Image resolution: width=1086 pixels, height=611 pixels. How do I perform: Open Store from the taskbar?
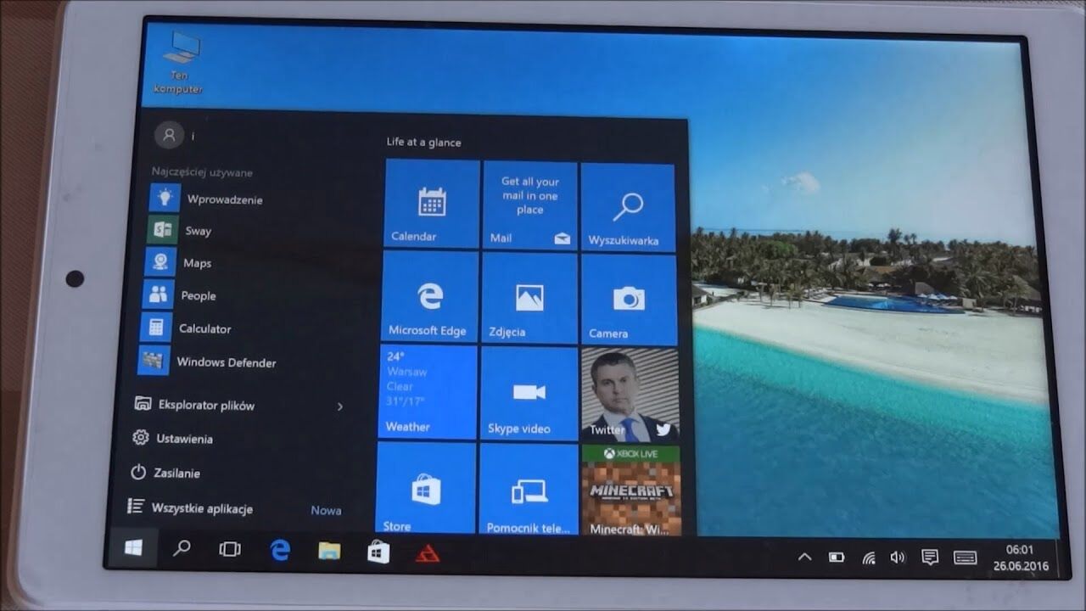point(378,552)
